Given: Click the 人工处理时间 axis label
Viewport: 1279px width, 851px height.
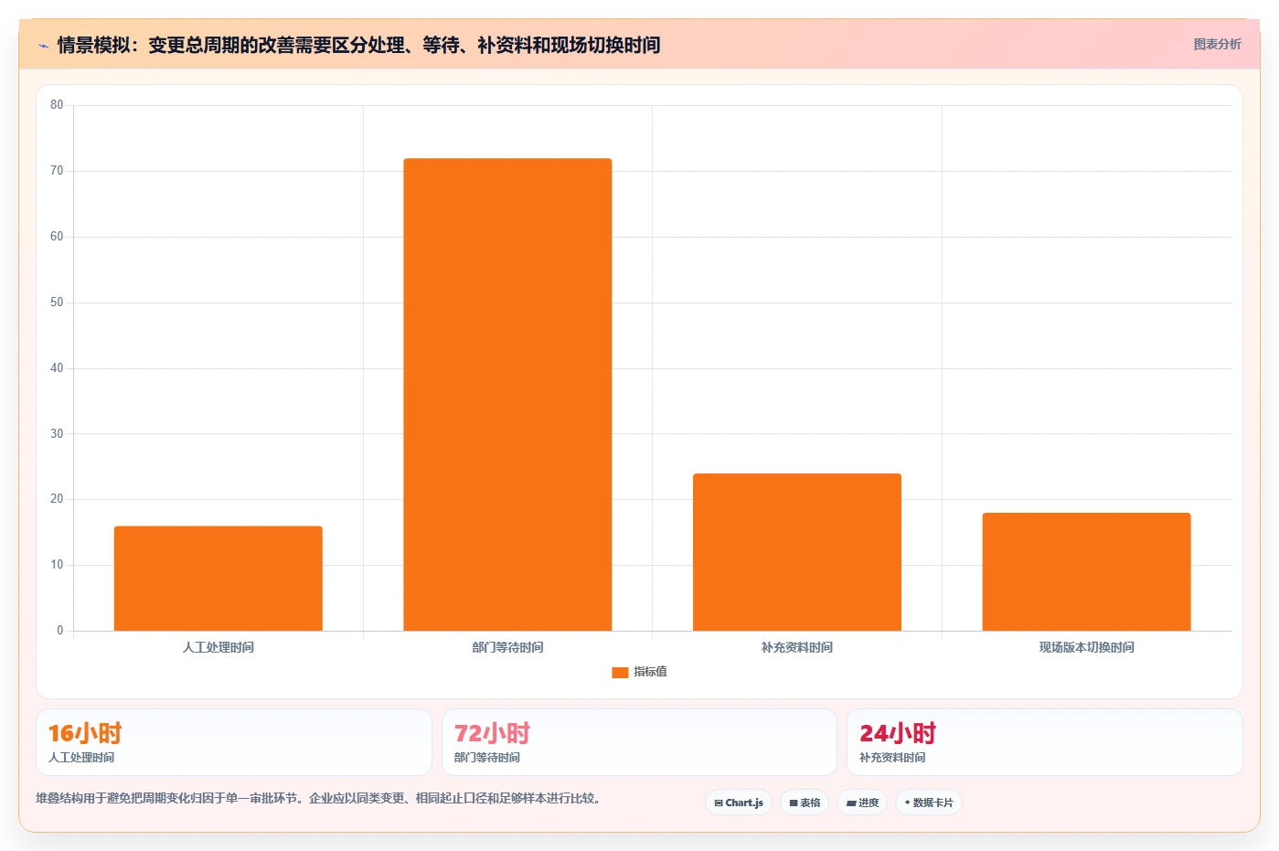Looking at the screenshot, I should 218,647.
